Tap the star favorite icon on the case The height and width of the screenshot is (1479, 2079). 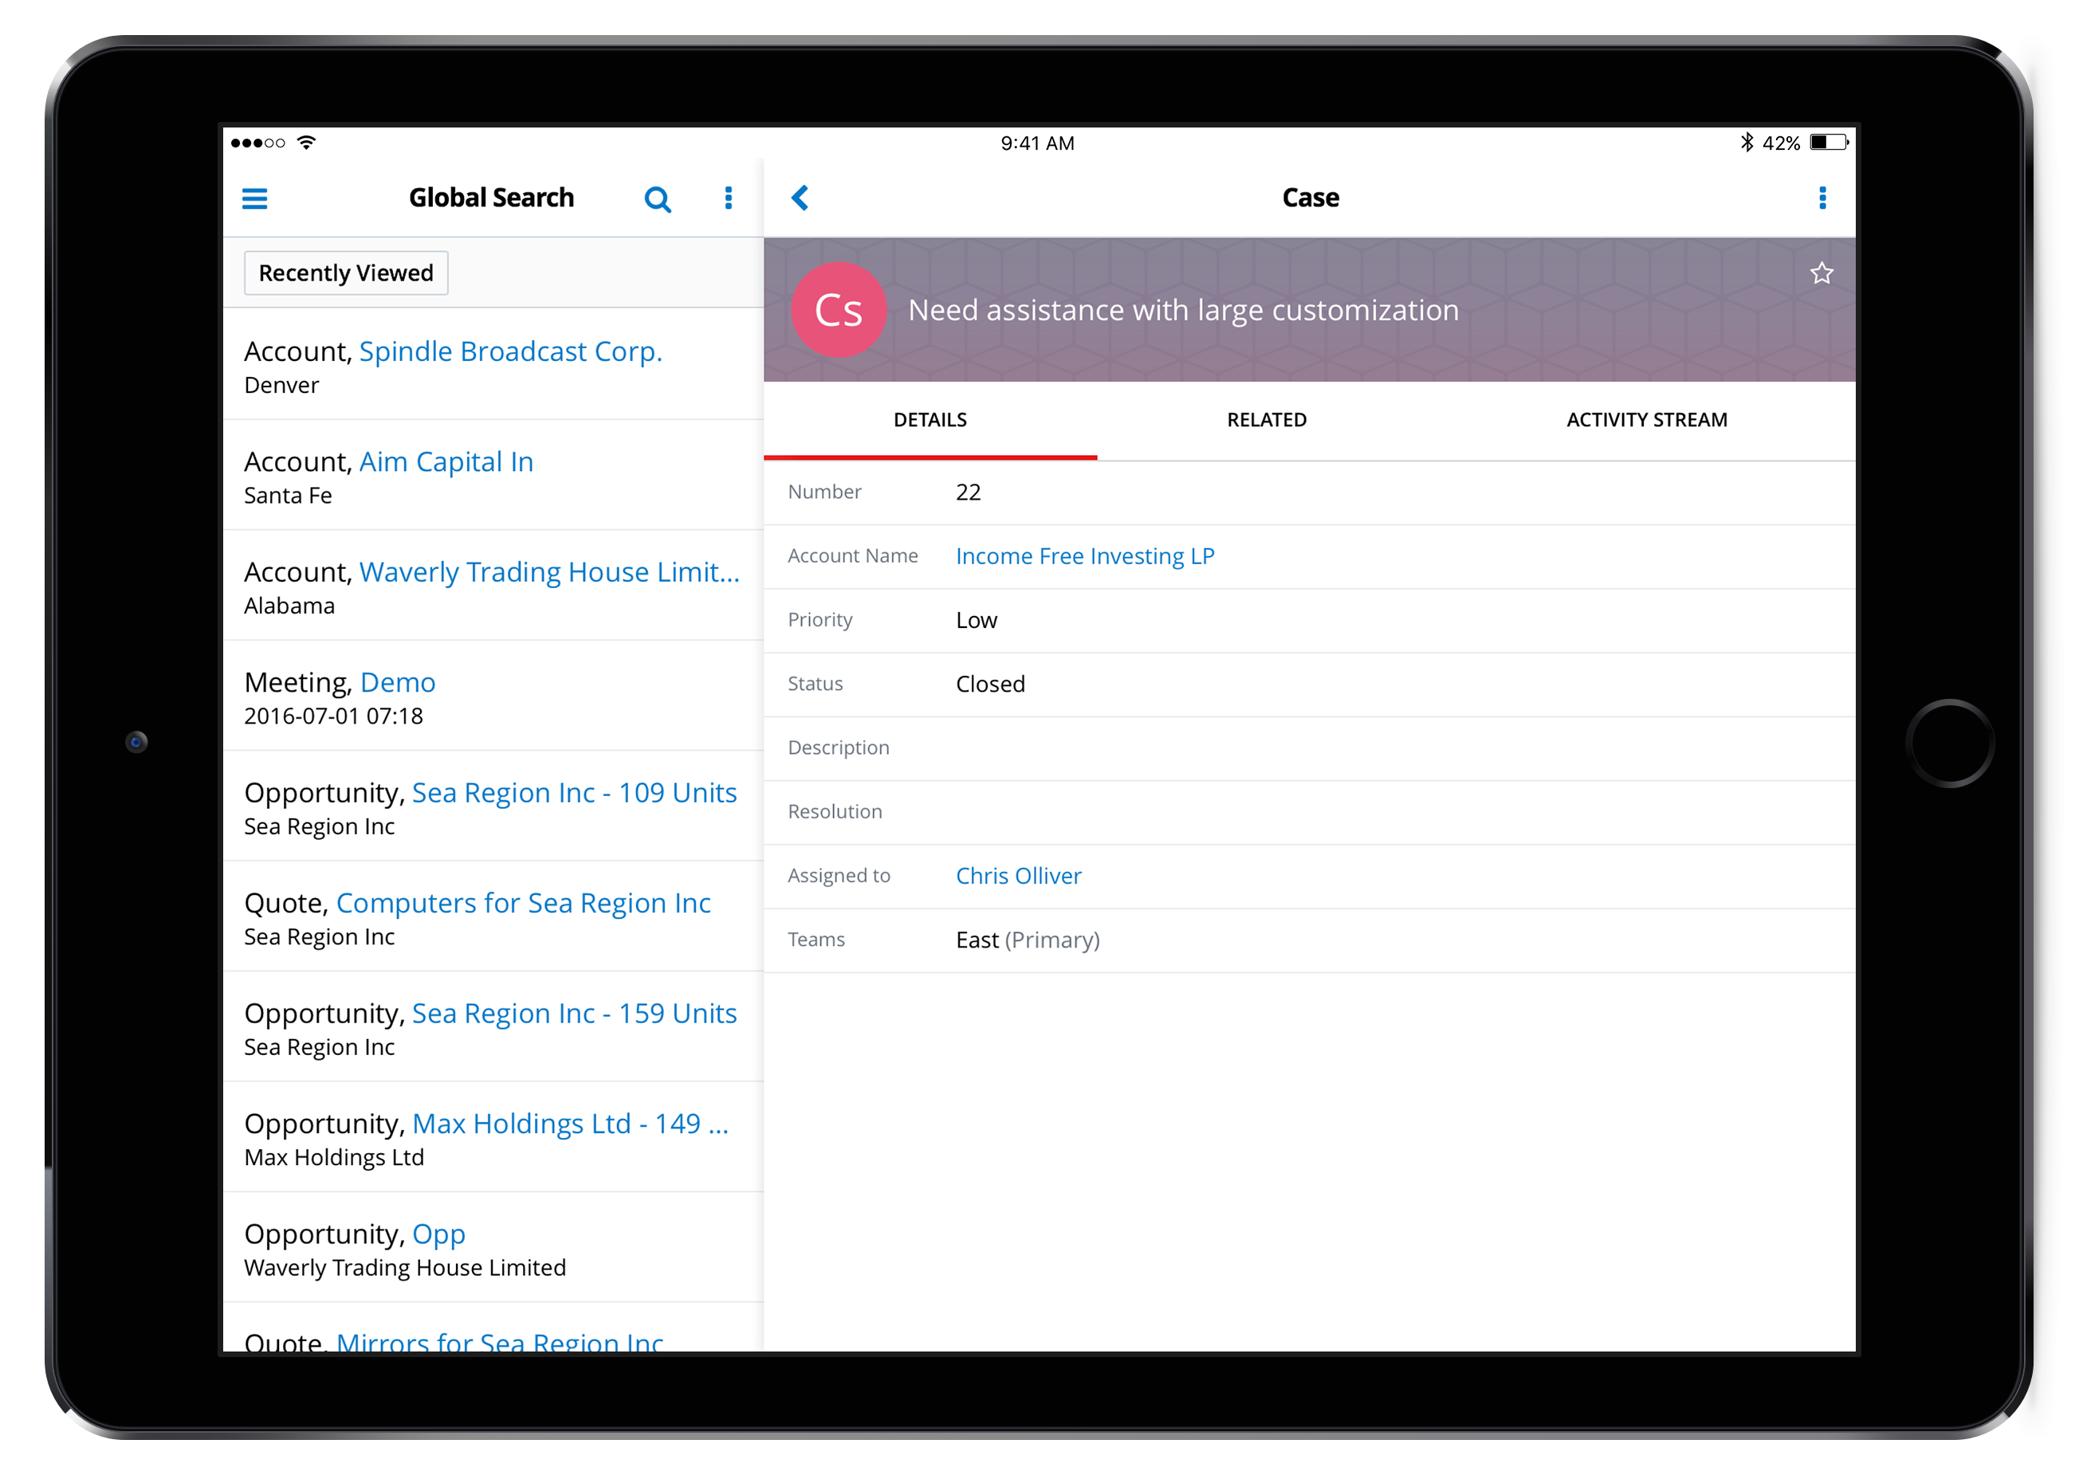1823,275
